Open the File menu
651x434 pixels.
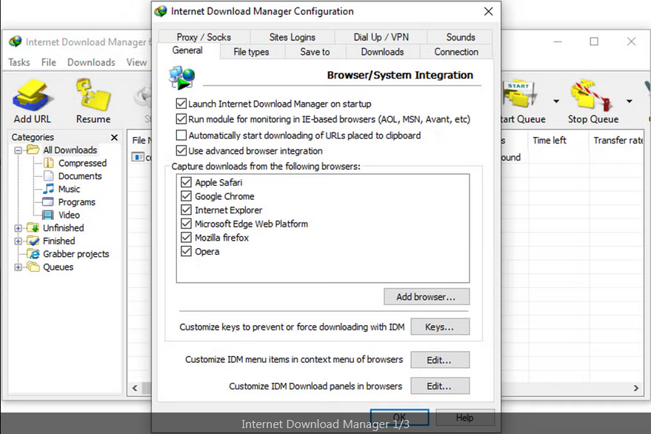[49, 62]
